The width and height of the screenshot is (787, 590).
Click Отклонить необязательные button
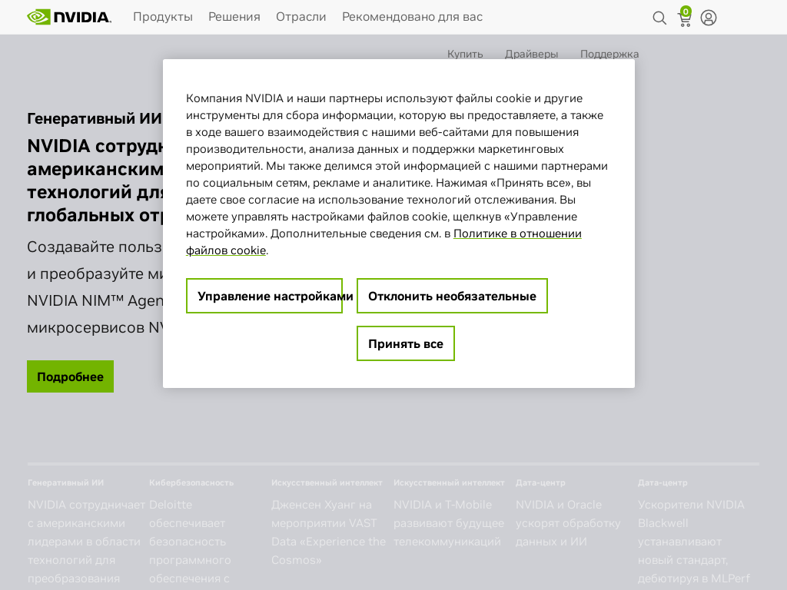pyautogui.click(x=452, y=296)
